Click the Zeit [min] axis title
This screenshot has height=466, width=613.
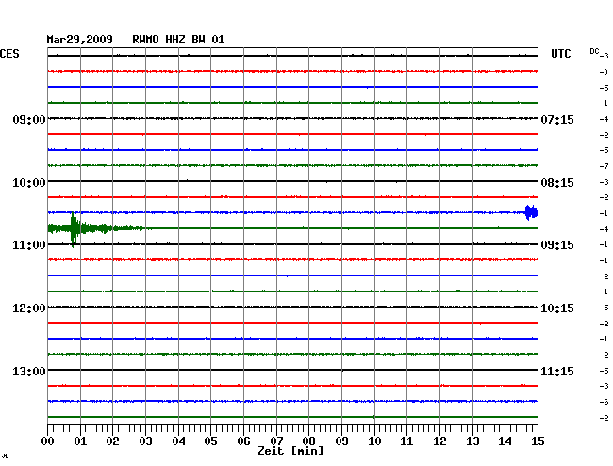[x=290, y=451]
